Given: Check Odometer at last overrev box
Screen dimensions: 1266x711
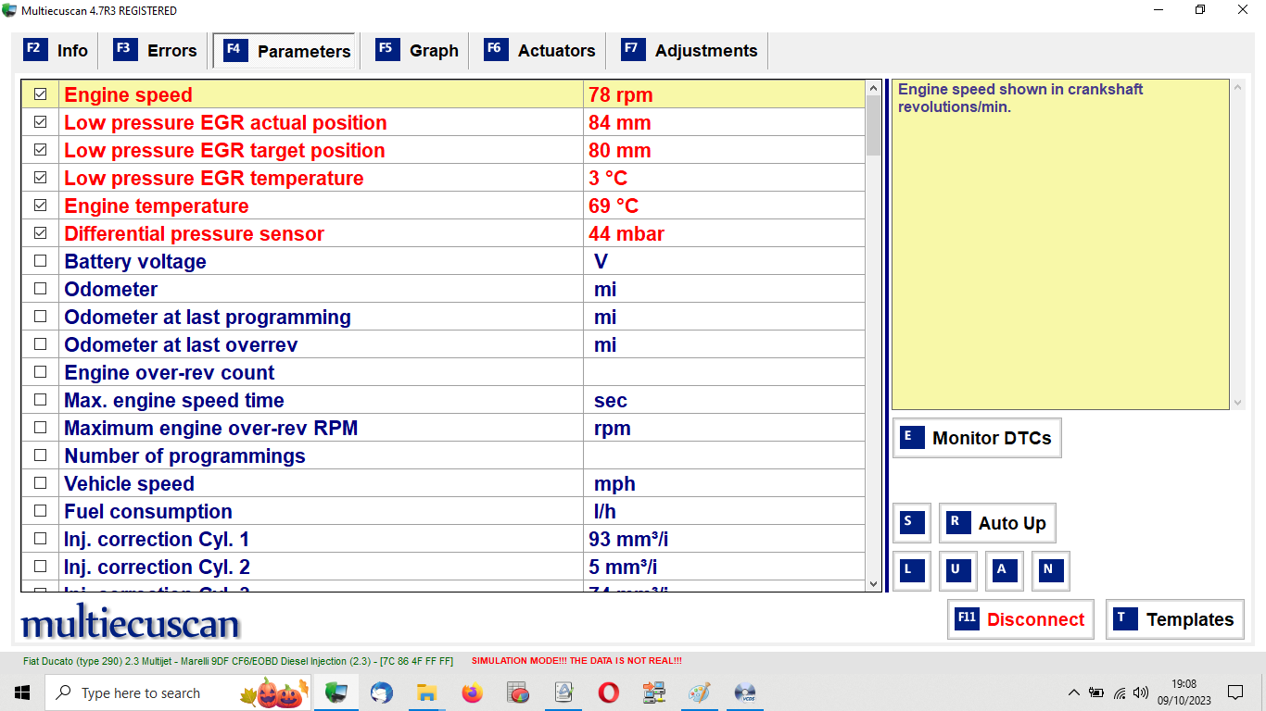Looking at the screenshot, I should click(40, 344).
